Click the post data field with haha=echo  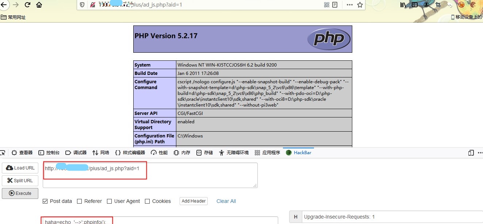point(160,220)
